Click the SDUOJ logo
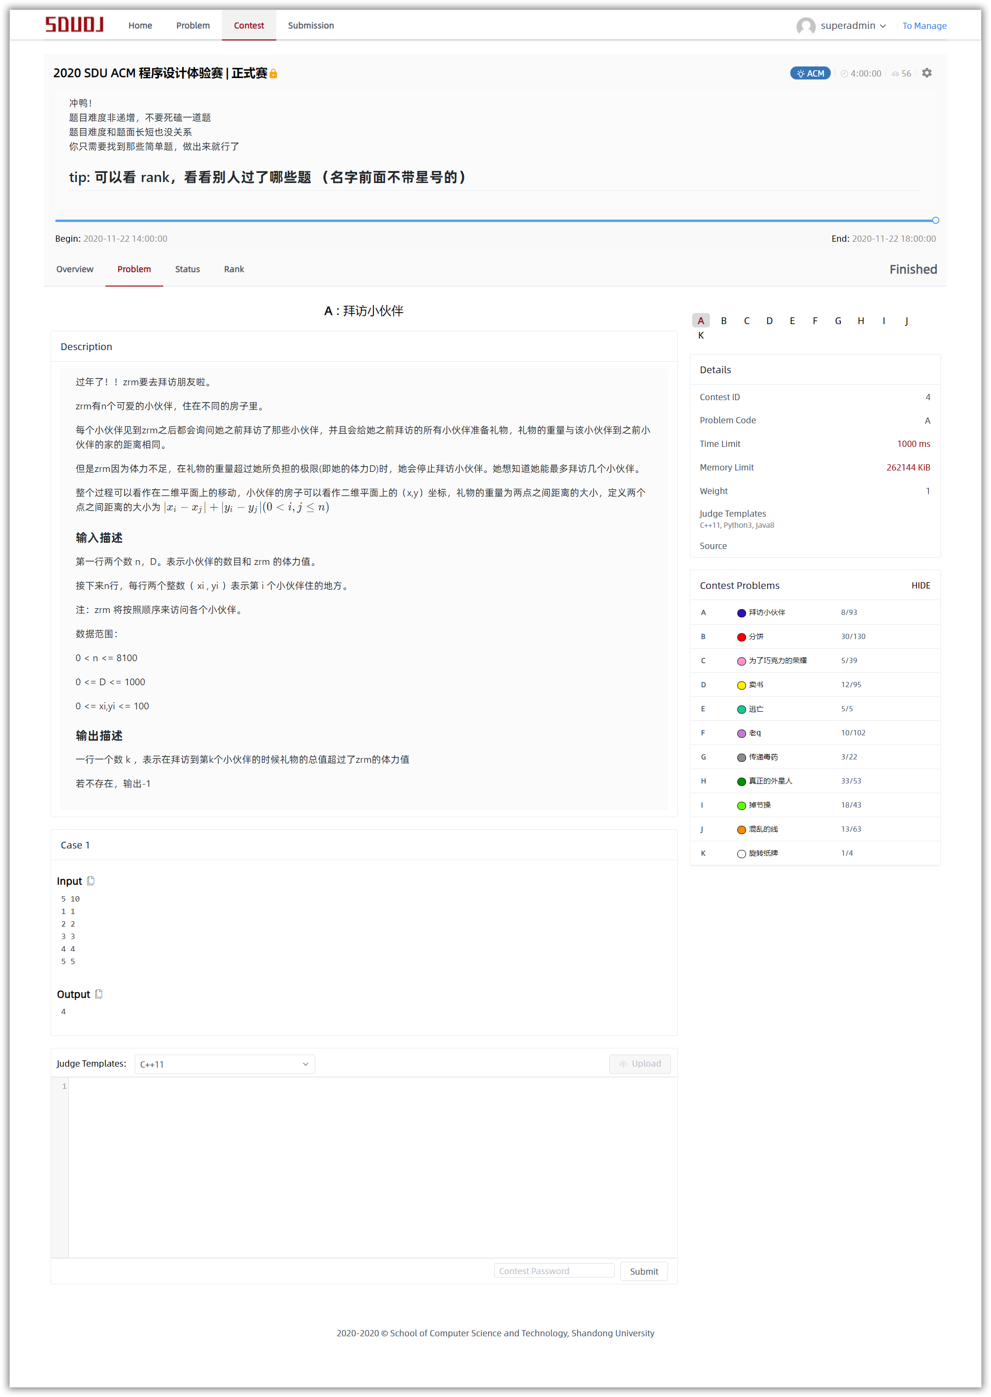This screenshot has width=991, height=1397. (x=75, y=25)
